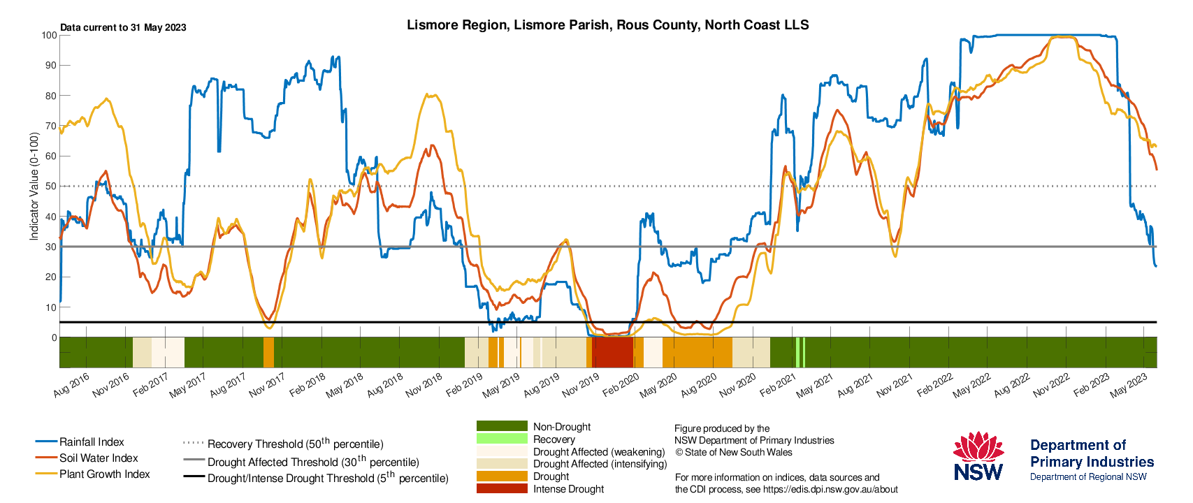This screenshot has height=503, width=1193.
Task: Click the blue Rainfall Index legend line
Action: tap(46, 442)
